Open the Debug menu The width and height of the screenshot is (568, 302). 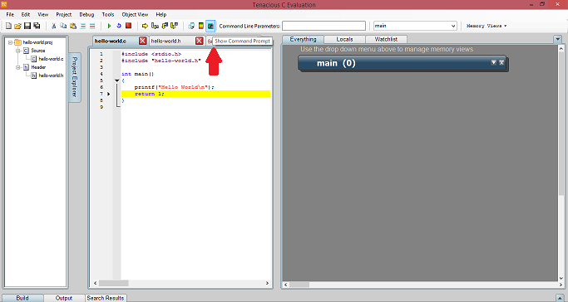tap(86, 14)
